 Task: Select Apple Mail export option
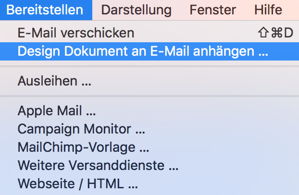click(x=149, y=110)
